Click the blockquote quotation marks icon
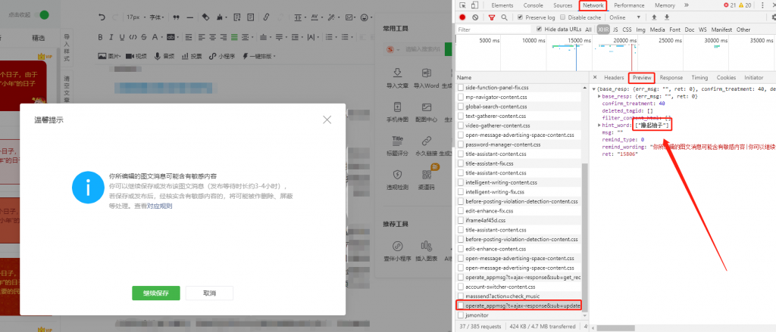 [176, 17]
